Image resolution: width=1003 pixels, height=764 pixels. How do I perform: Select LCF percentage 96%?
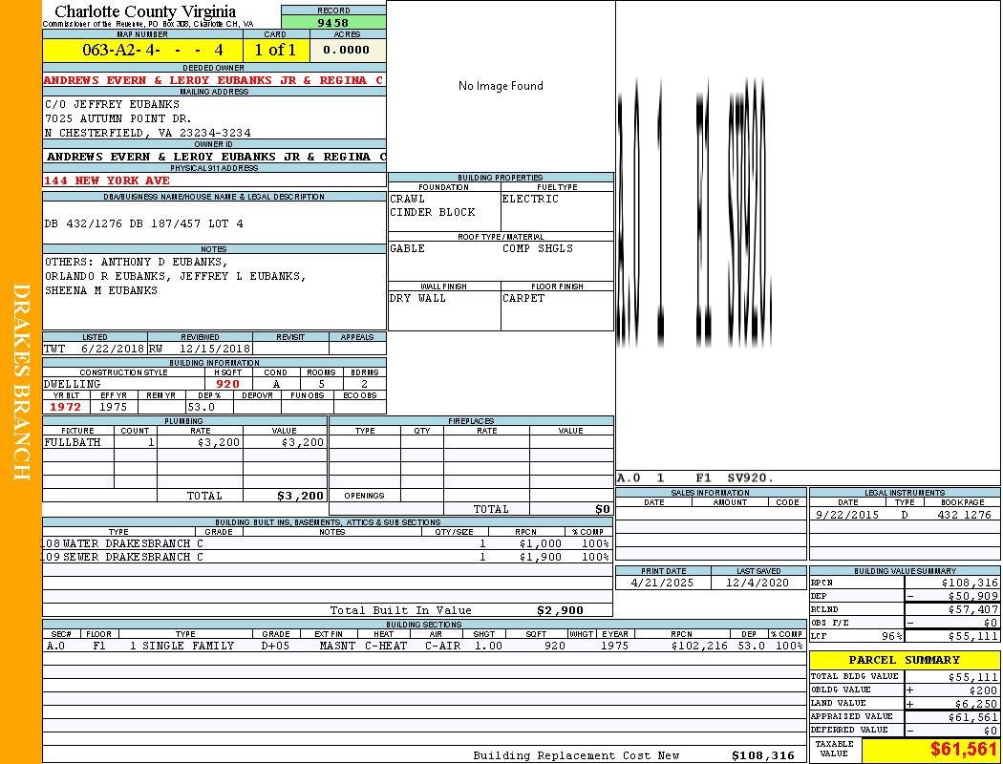[891, 637]
